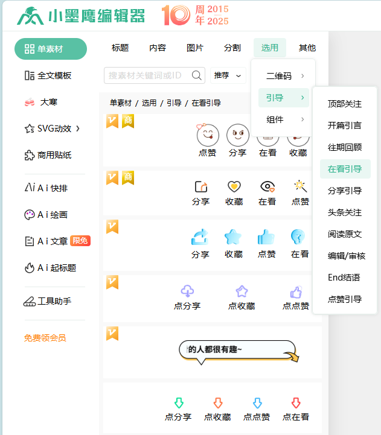Click the blue thumbs-up 点赞 icon

click(x=266, y=237)
